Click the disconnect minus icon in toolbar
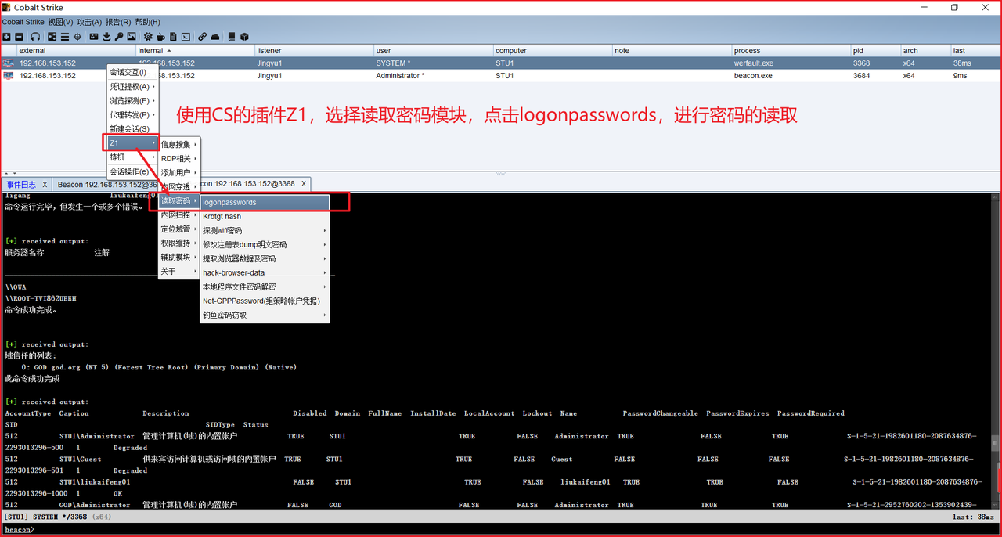This screenshot has width=1002, height=537. [x=19, y=37]
